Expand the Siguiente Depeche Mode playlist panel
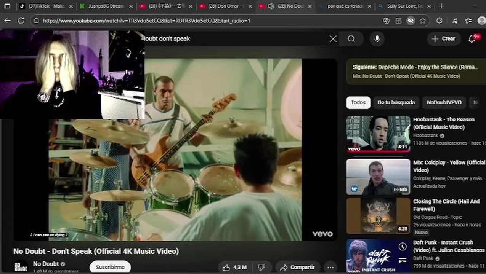 416,71
